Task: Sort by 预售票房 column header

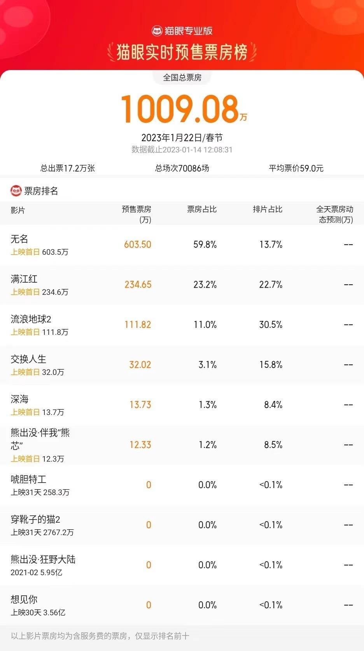Action: [136, 214]
